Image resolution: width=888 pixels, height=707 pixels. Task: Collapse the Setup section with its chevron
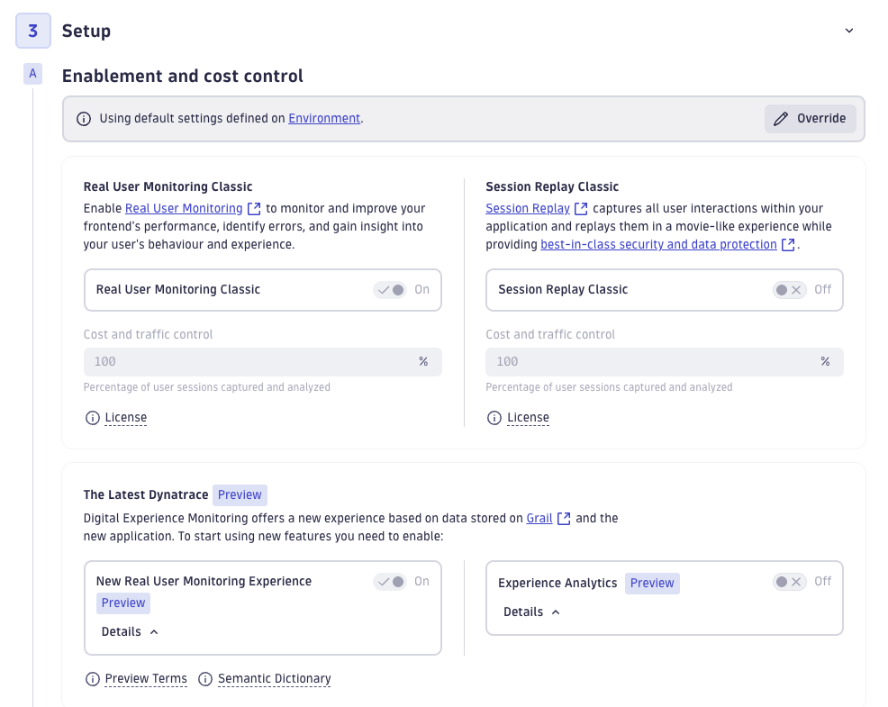(x=847, y=30)
